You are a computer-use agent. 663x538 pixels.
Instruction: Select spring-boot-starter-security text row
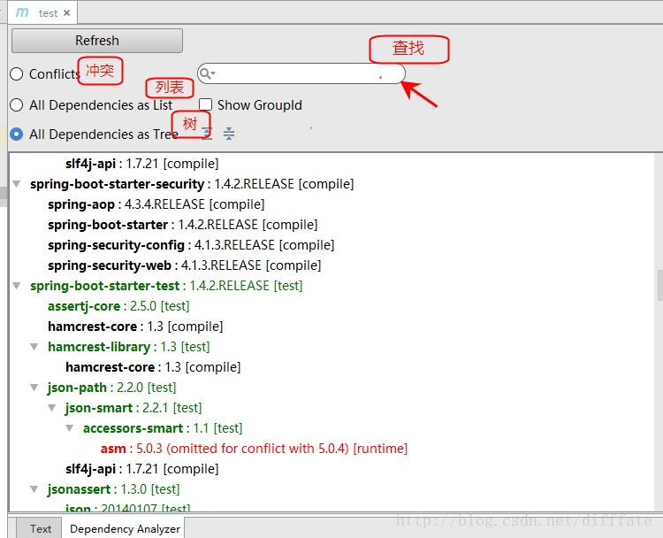[192, 184]
